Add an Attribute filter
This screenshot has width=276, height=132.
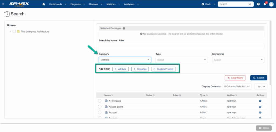[x=120, y=69]
